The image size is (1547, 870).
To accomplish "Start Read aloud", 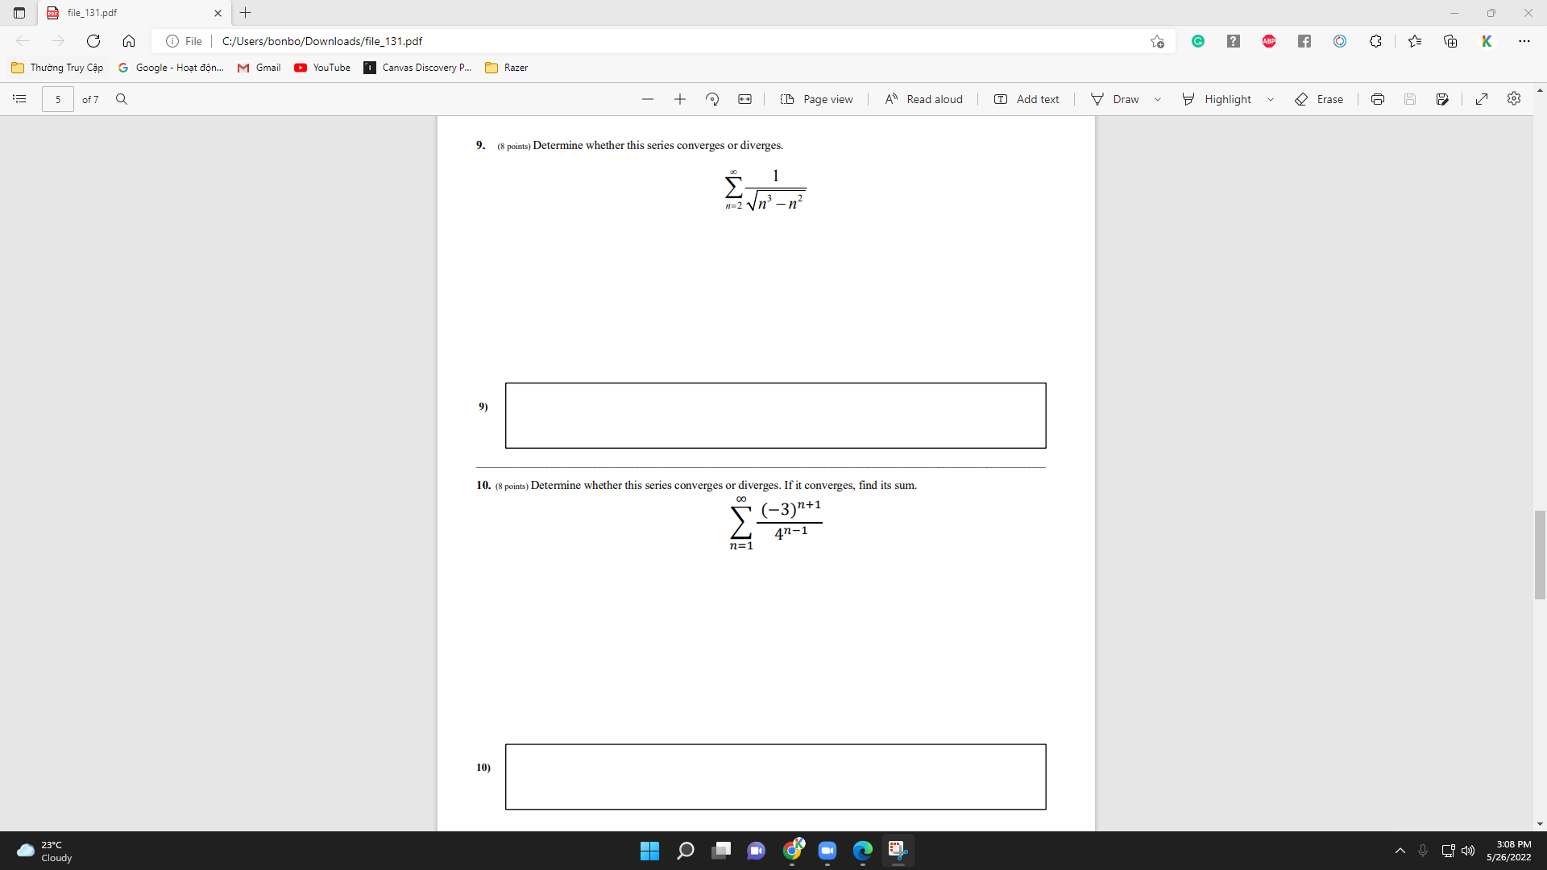I will [923, 98].
